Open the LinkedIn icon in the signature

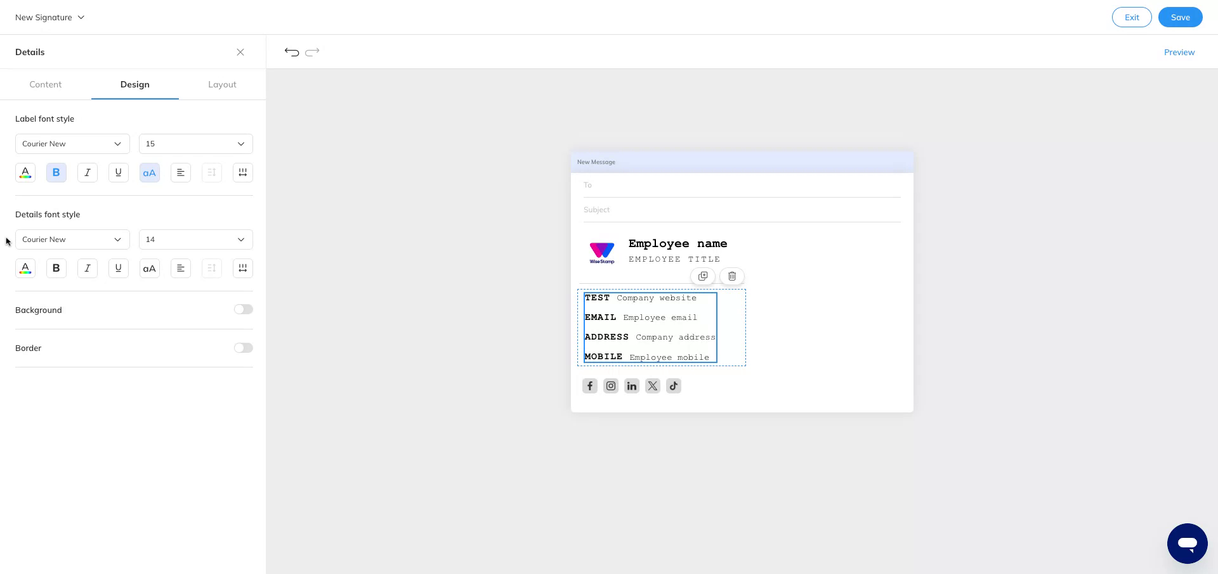click(x=631, y=385)
